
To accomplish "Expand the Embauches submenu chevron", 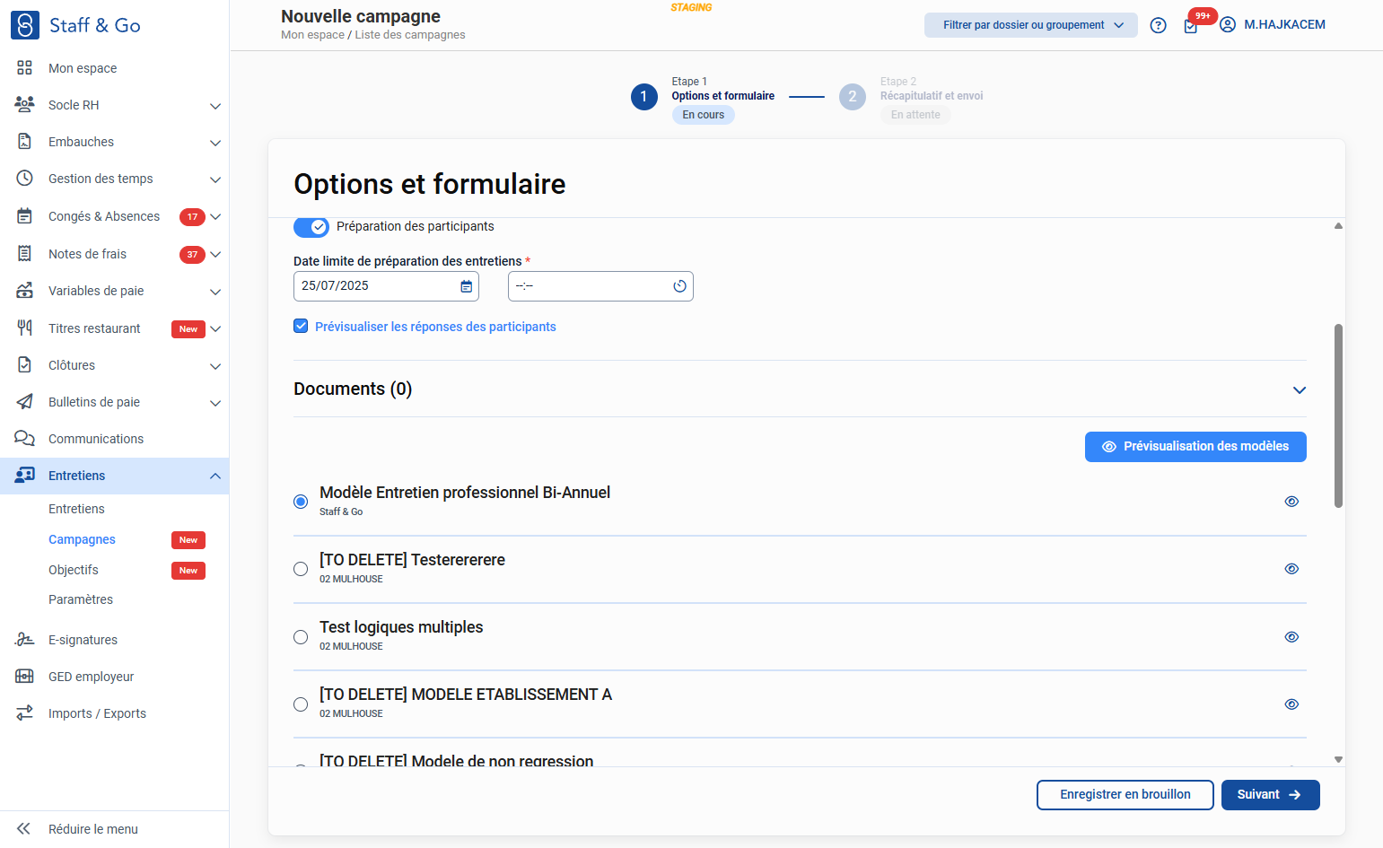I will pos(215,143).
